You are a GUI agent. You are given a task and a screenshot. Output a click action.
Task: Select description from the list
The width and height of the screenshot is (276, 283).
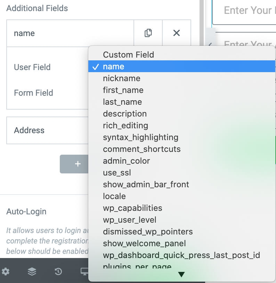[182, 114]
